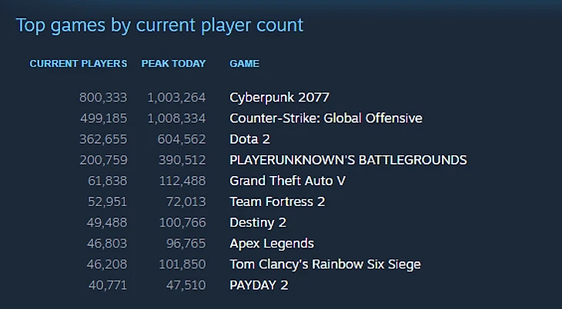Click the CURRENT PLAYERS column header

[x=79, y=64]
